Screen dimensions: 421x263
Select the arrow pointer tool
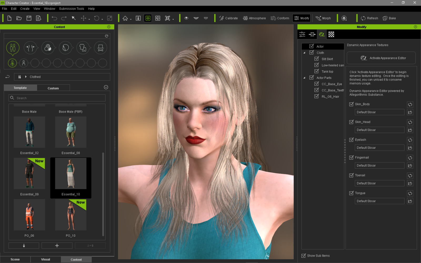[74, 18]
